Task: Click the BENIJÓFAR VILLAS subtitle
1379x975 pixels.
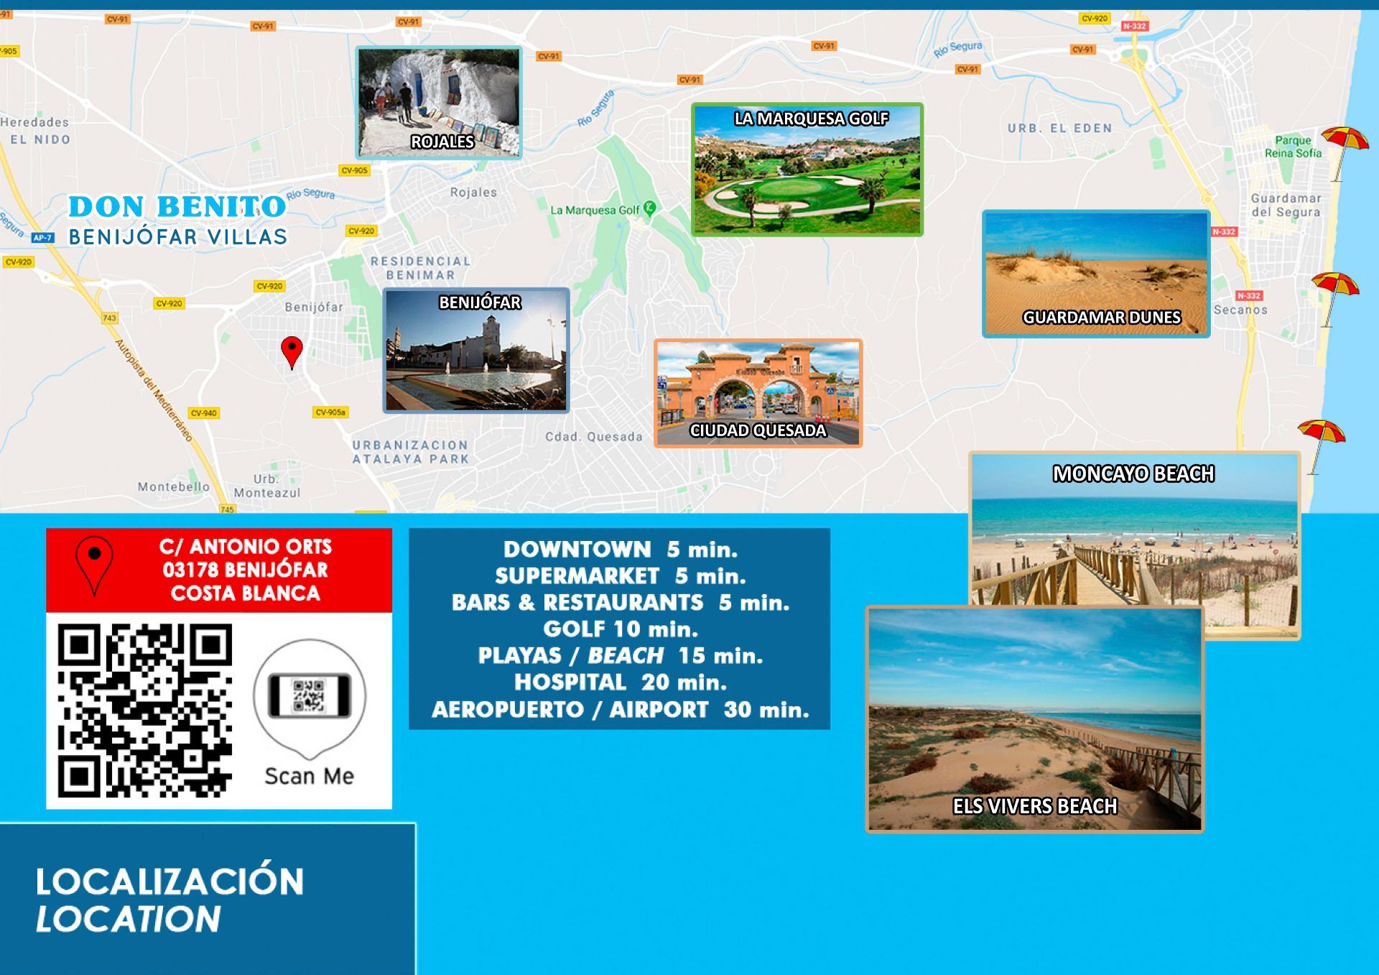Action: point(178,237)
